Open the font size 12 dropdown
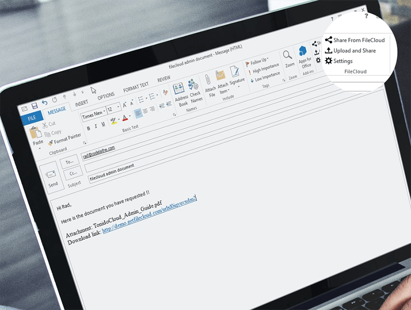The height and width of the screenshot is (310, 411). click(119, 107)
